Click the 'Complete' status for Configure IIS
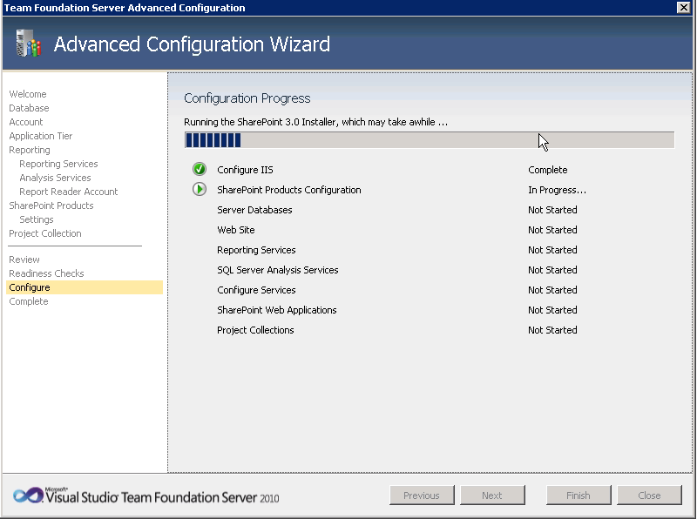 (548, 170)
